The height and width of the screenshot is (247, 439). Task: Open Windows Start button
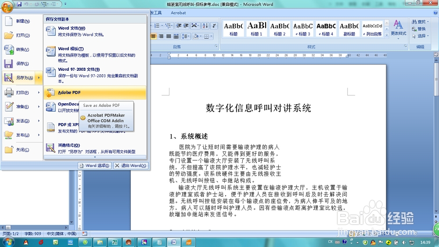[x=8, y=242]
